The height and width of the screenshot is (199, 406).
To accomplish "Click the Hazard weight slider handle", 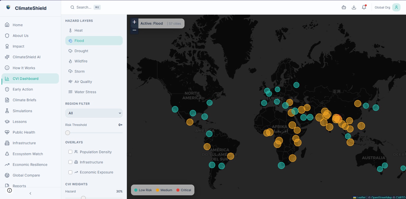I will tap(83, 198).
